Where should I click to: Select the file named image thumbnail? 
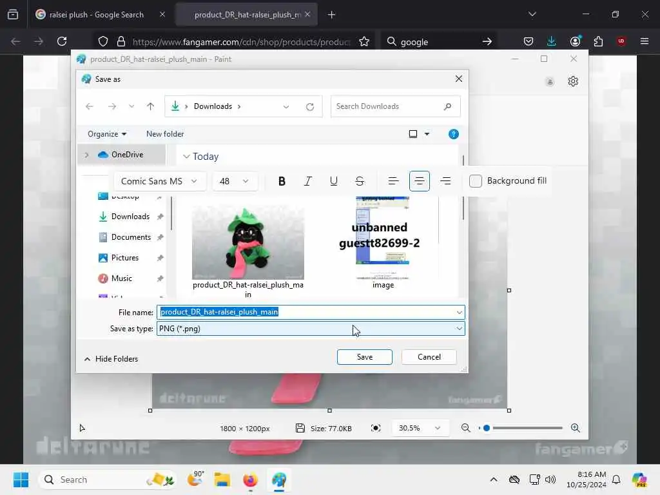pyautogui.click(x=383, y=238)
